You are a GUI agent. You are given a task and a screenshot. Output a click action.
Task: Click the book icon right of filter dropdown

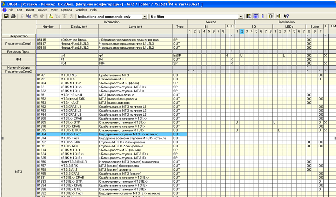pyautogui.click(x=249, y=16)
